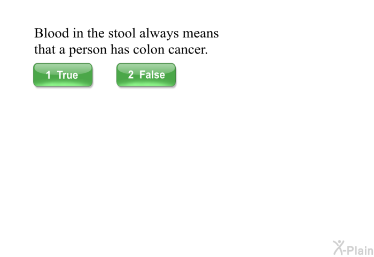Click the word "in" in the first line
This screenshot has width=374, height=257.
point(77,33)
